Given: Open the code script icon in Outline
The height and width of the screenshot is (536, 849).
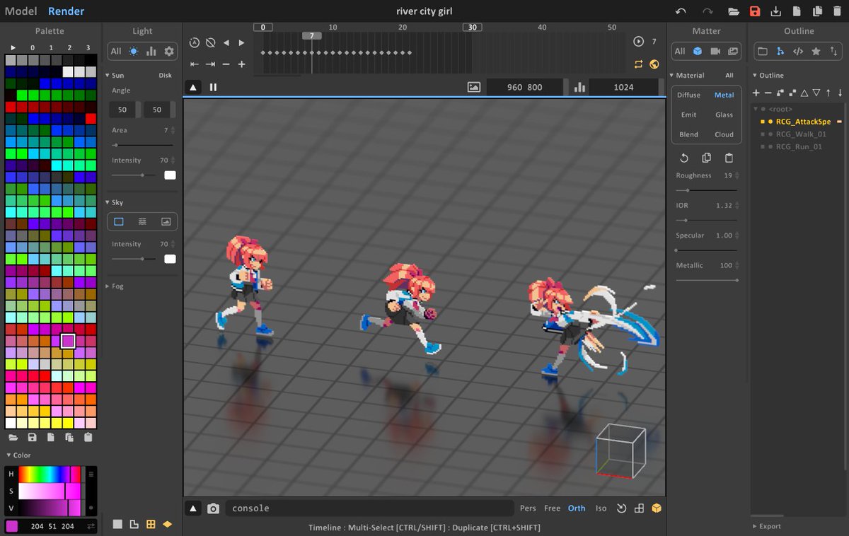Looking at the screenshot, I should pos(798,51).
